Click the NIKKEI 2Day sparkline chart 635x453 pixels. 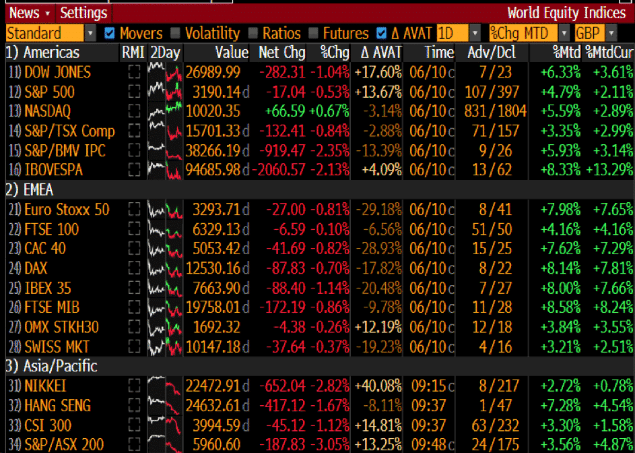(165, 386)
